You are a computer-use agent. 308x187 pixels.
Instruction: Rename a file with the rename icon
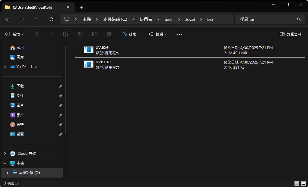[x=80, y=34]
